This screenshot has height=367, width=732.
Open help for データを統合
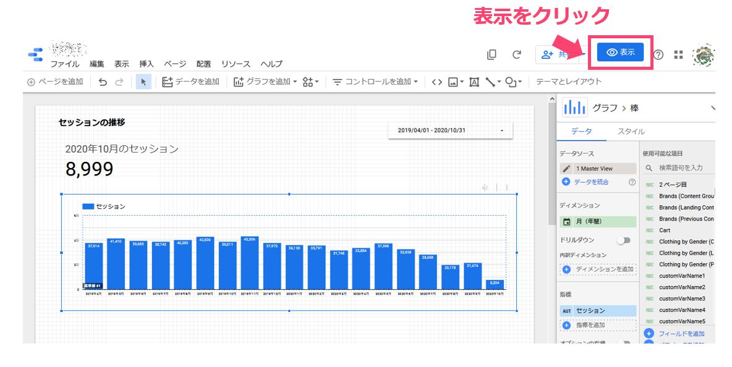click(x=632, y=182)
